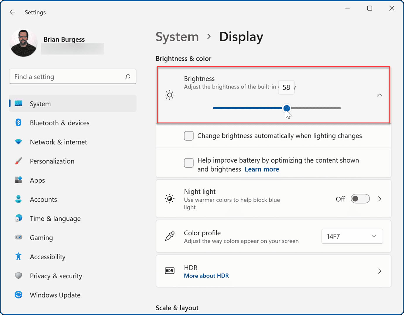Check the help improve battery optimization option
Image resolution: width=404 pixels, height=315 pixels.
[189, 163]
